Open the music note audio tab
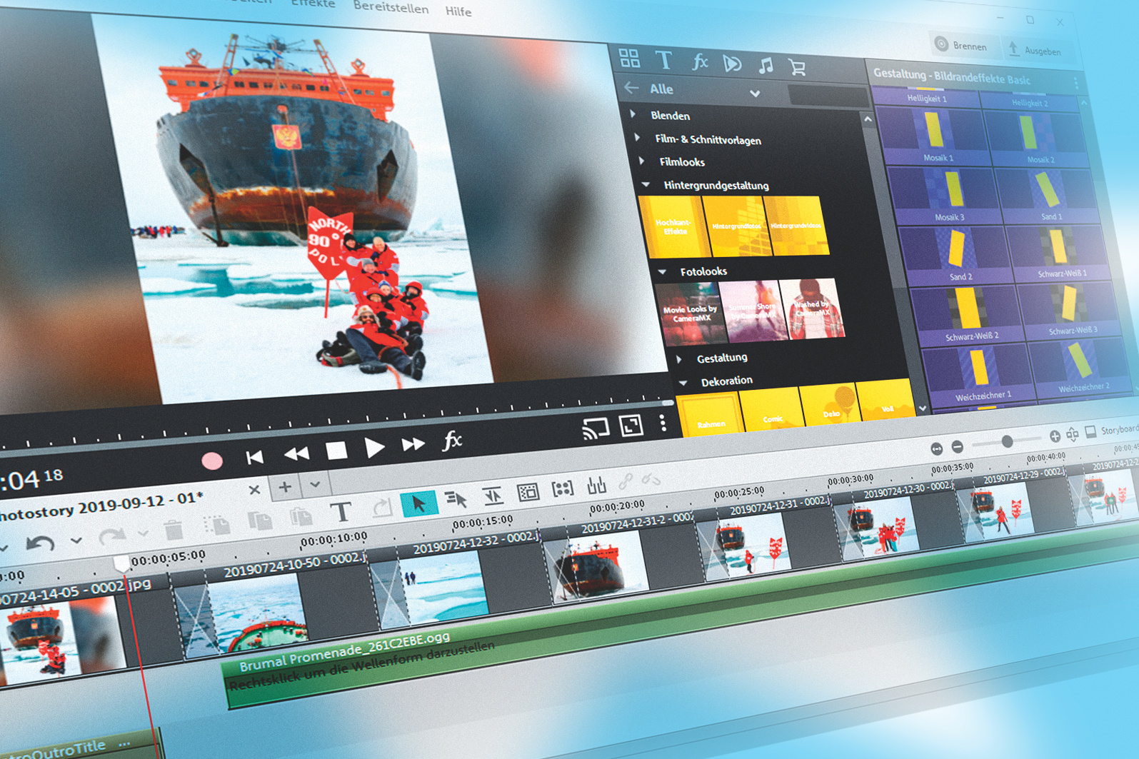Viewport: 1139px width, 759px height. (766, 66)
